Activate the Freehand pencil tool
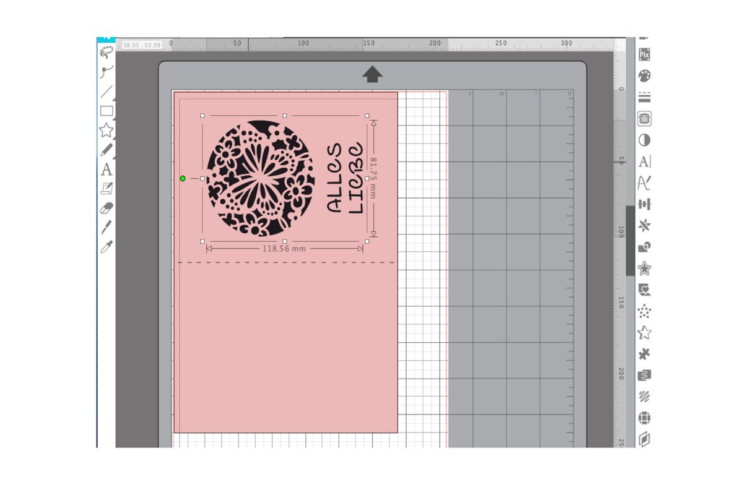The image size is (743, 495). point(106,150)
